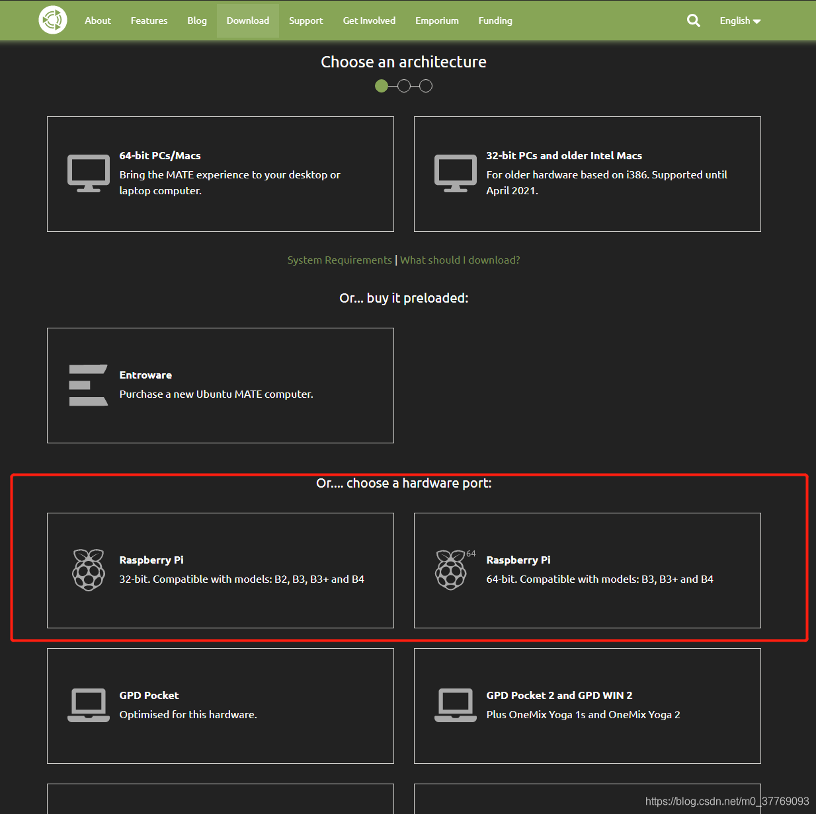The width and height of the screenshot is (816, 814).
Task: Click the first green progress step circle
Action: 382,86
